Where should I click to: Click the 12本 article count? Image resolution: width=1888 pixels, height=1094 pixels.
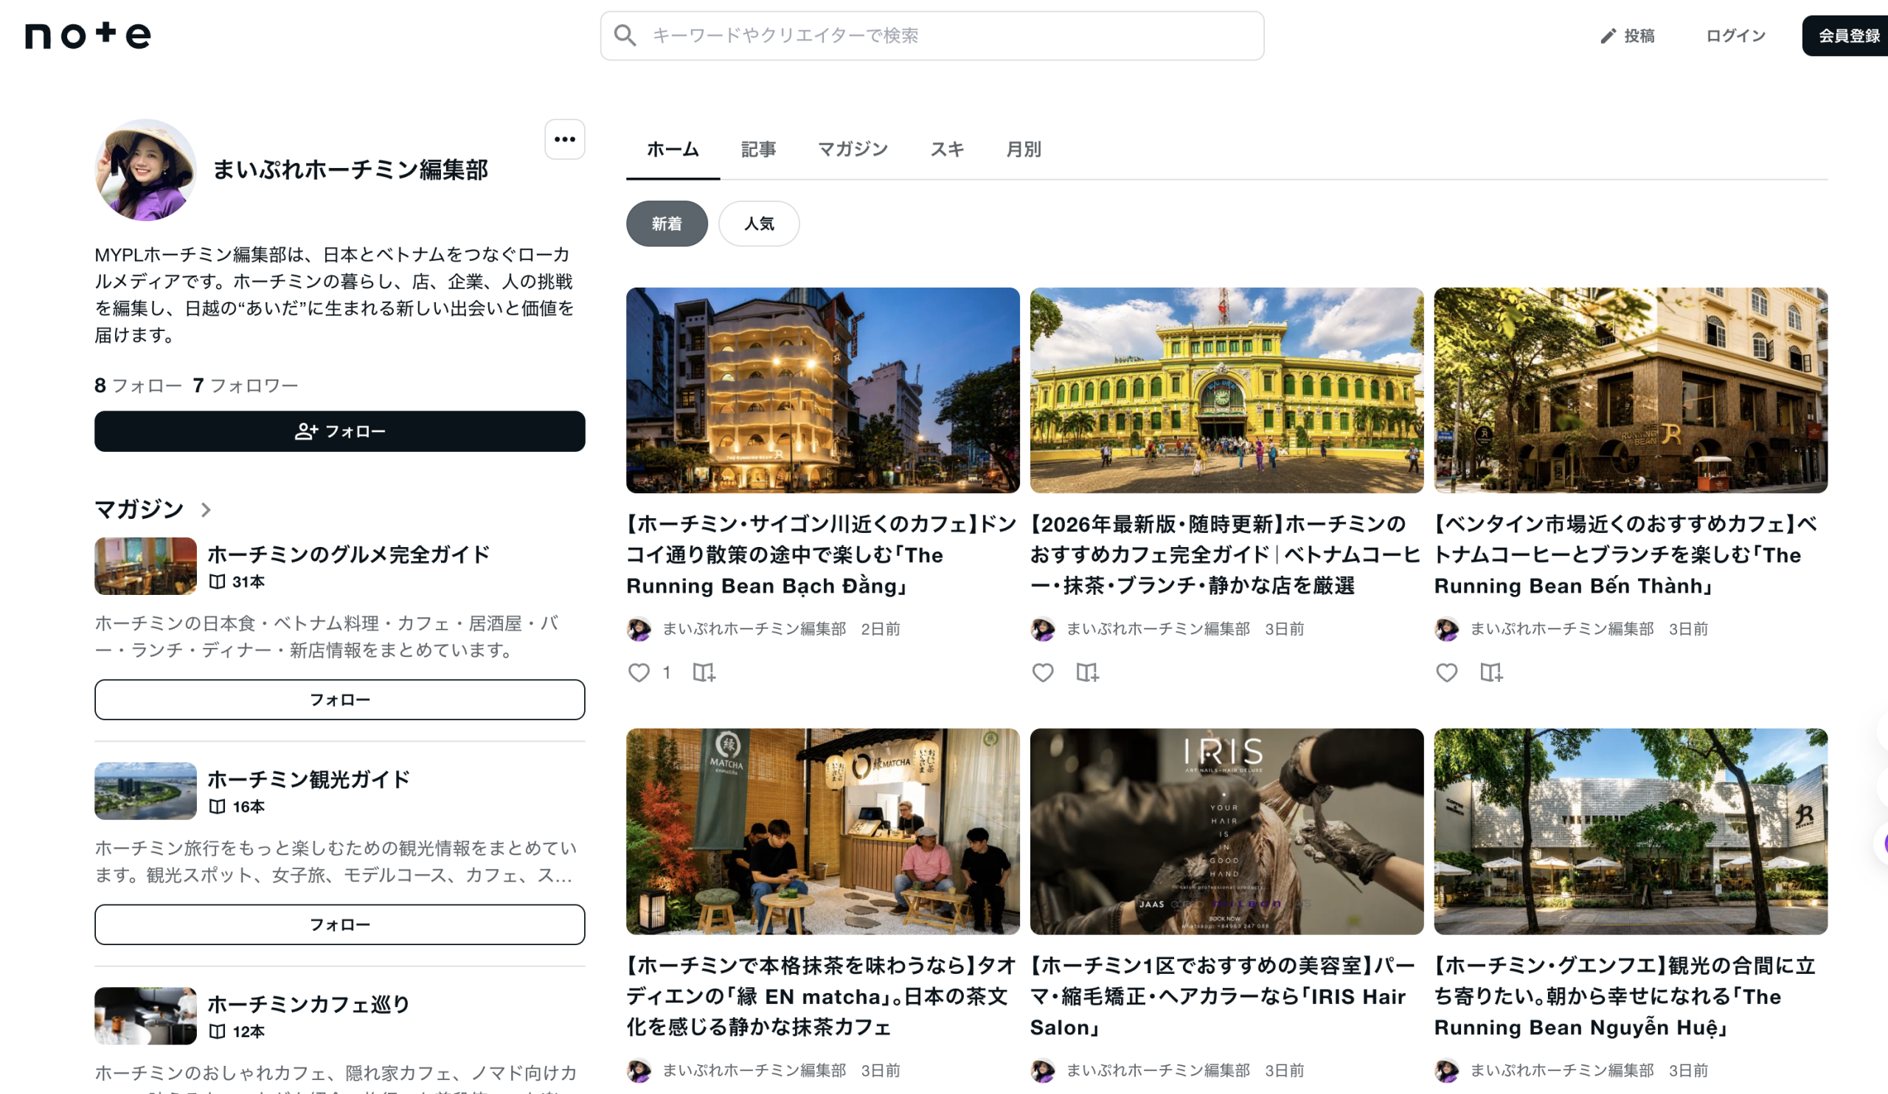pos(248,1031)
